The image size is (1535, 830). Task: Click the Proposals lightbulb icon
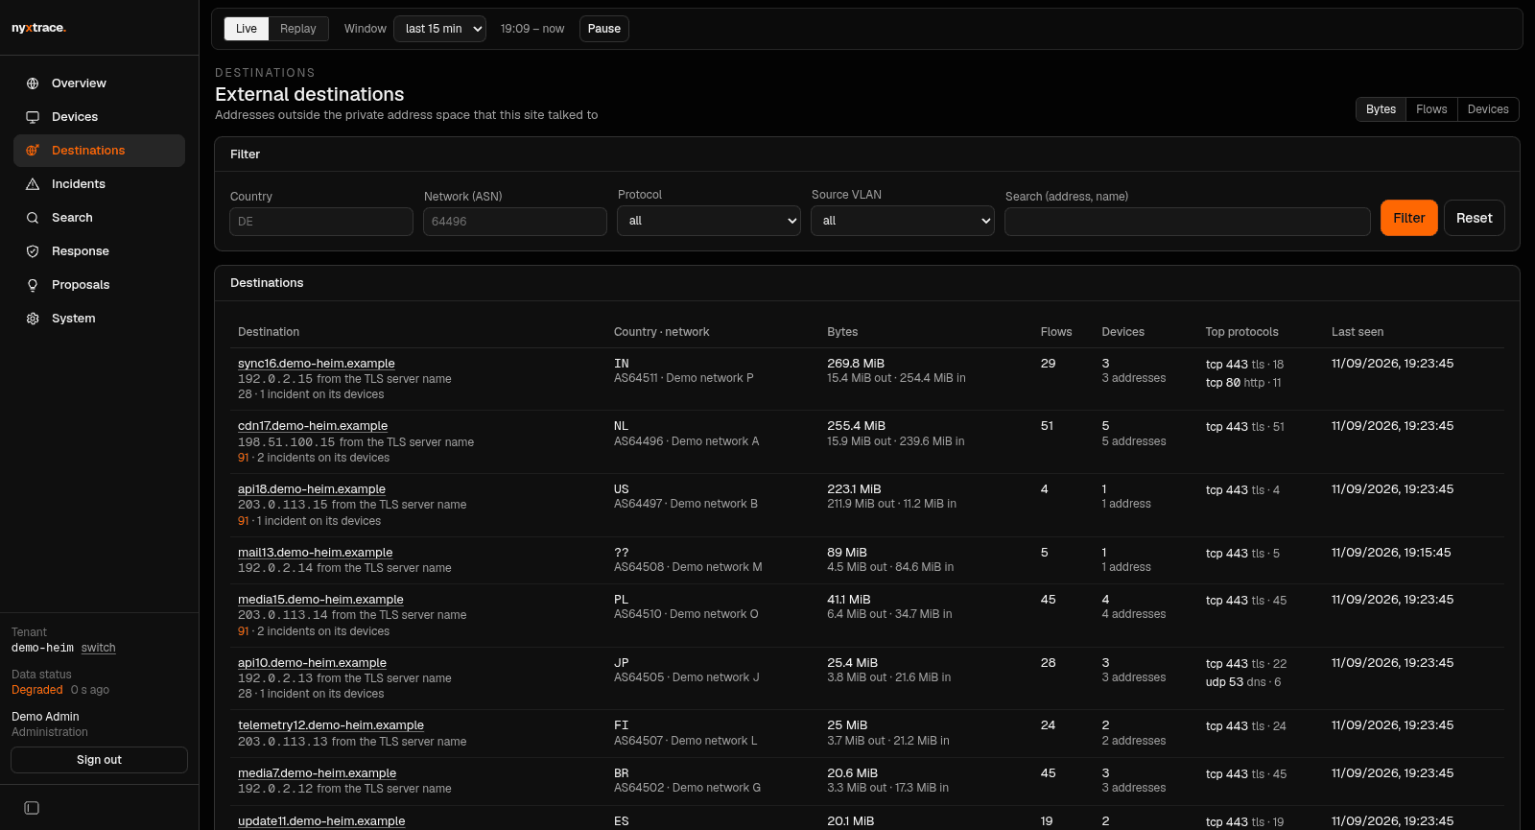[33, 285]
